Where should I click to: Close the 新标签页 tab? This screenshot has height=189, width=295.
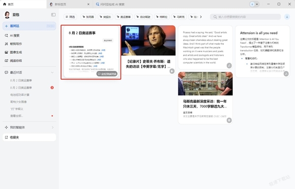88,4
